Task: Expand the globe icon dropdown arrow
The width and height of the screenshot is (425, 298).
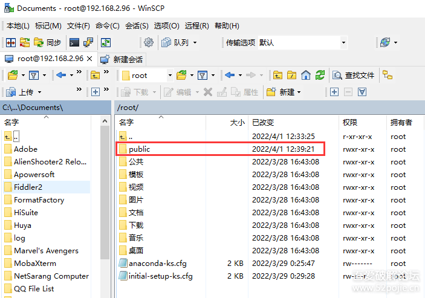Action: click(x=396, y=42)
